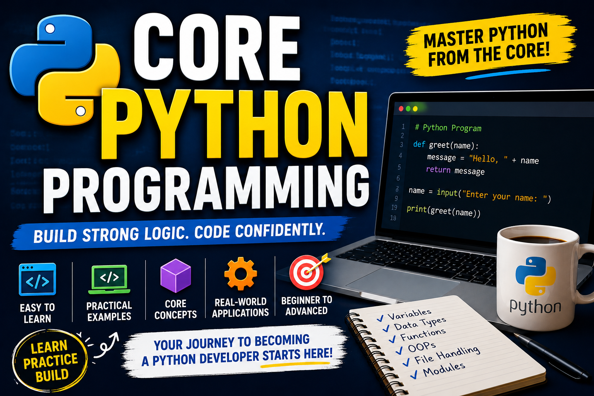Click the '# Python Program' comment line
This screenshot has width=594, height=396.
click(x=448, y=128)
